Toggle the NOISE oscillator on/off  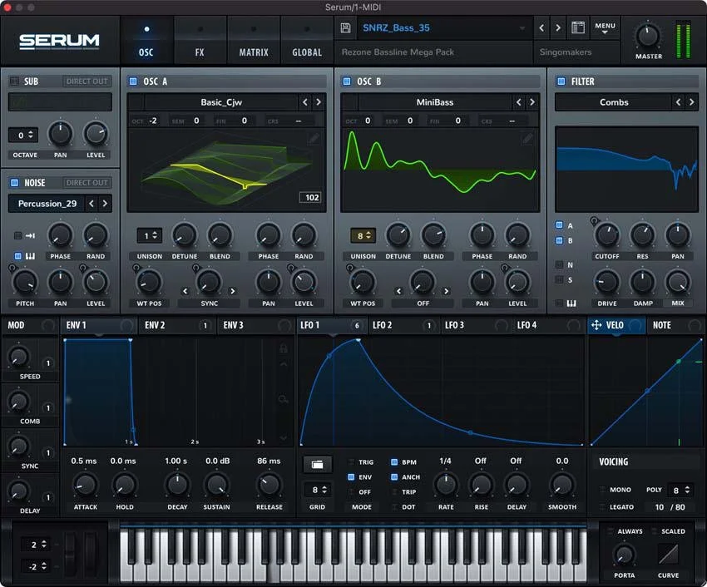pyautogui.click(x=14, y=183)
